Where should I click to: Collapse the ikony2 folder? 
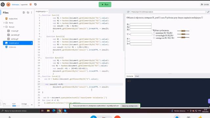coord(4,27)
